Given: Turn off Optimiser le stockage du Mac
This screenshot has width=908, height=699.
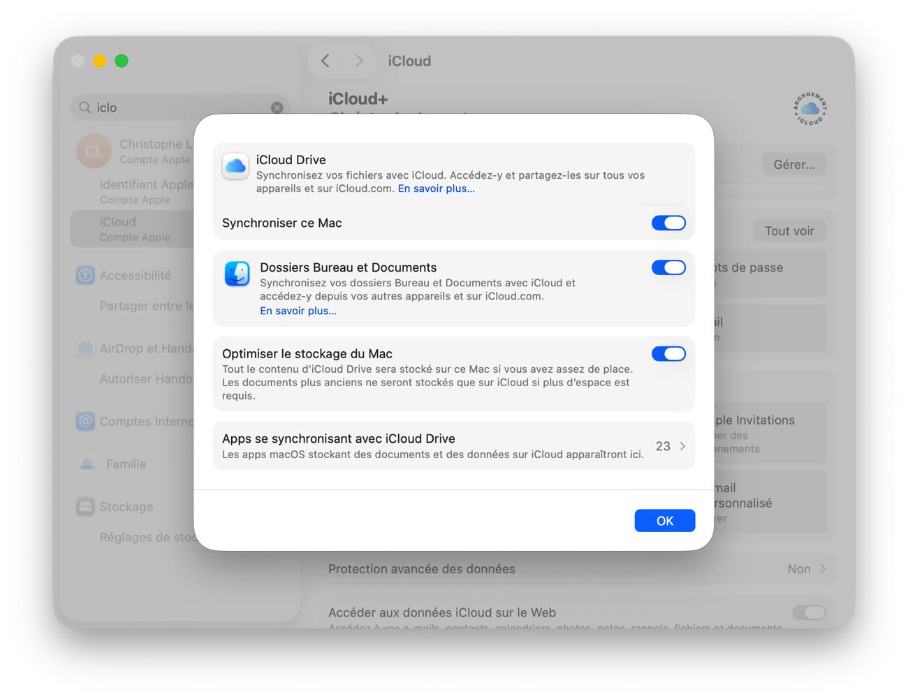Looking at the screenshot, I should [668, 354].
